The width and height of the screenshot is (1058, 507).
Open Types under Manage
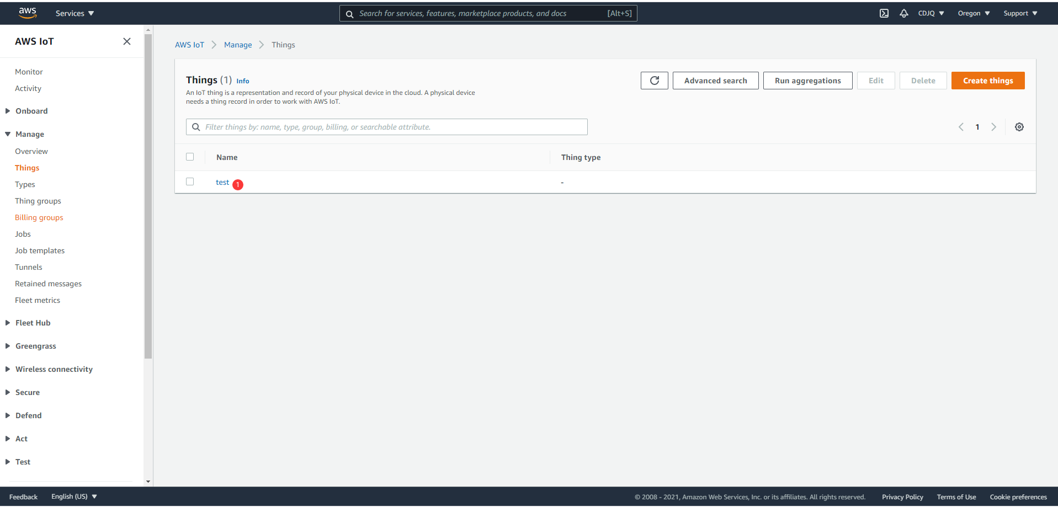click(x=25, y=184)
